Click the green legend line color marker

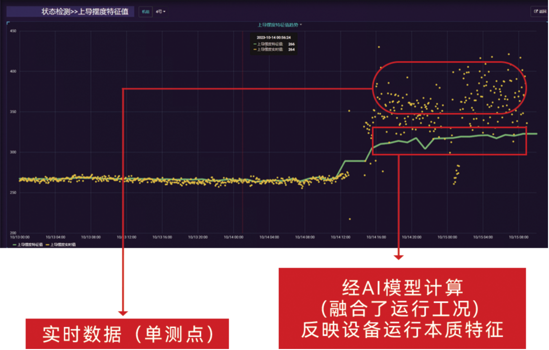15,245
